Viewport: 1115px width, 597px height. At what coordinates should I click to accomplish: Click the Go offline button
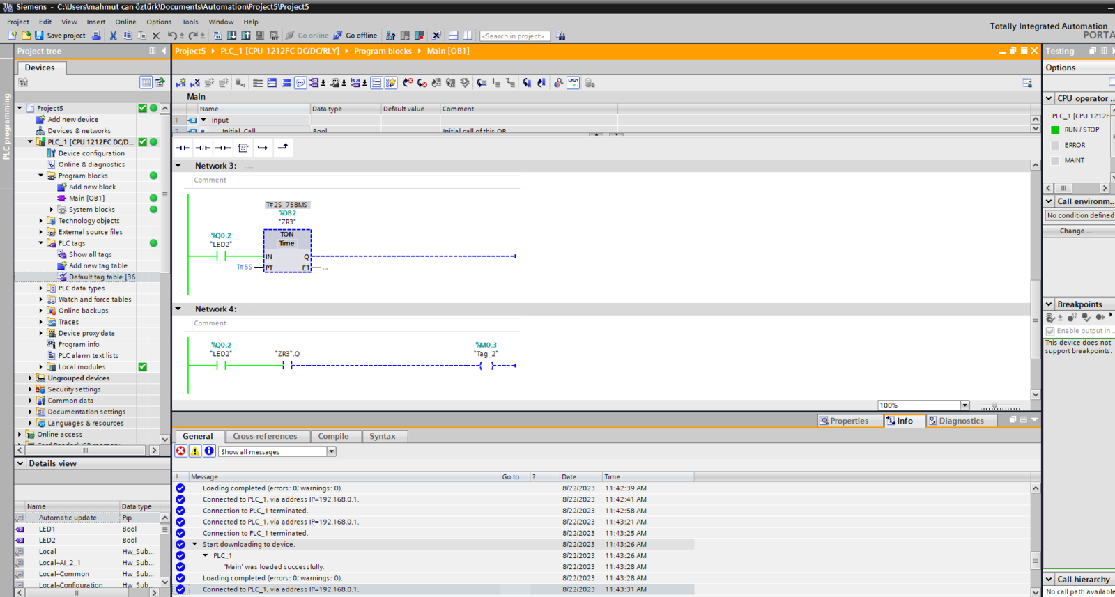[x=355, y=36]
